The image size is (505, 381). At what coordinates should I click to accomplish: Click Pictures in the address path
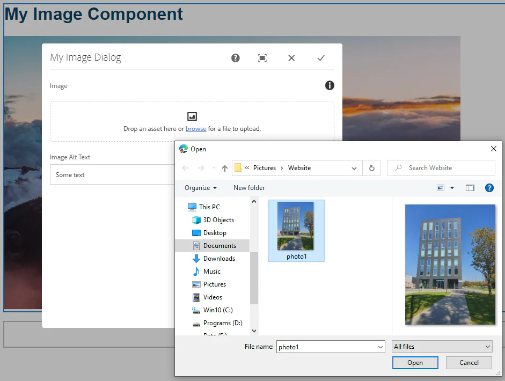pyautogui.click(x=265, y=168)
